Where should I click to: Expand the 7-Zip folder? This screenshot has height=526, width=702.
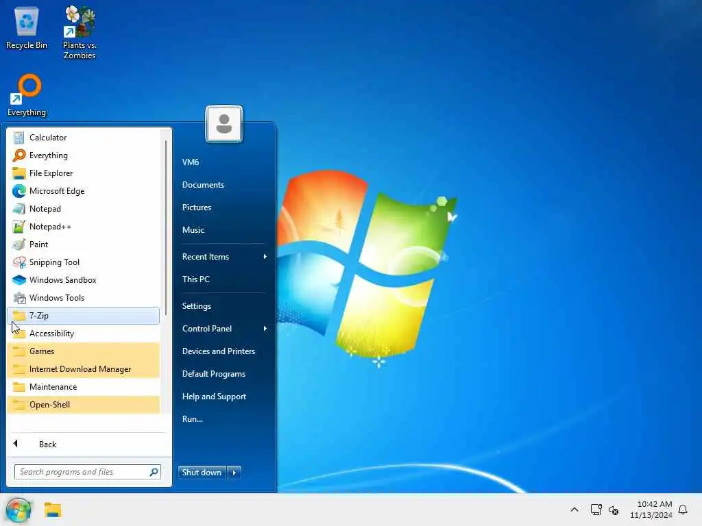point(83,316)
